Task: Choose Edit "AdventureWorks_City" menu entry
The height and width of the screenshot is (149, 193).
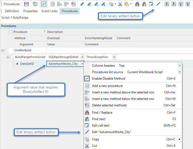Action: coord(133,132)
